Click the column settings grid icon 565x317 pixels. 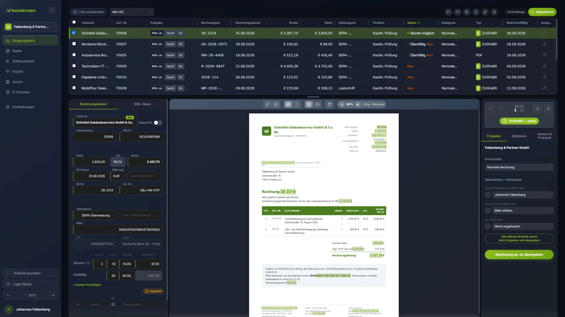pos(467,12)
